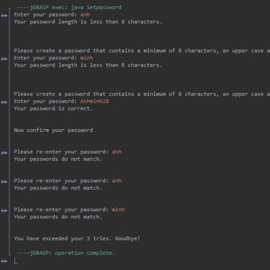Click the input marker beside "Enter your password: anh"
270x270 pixels.
4,15
